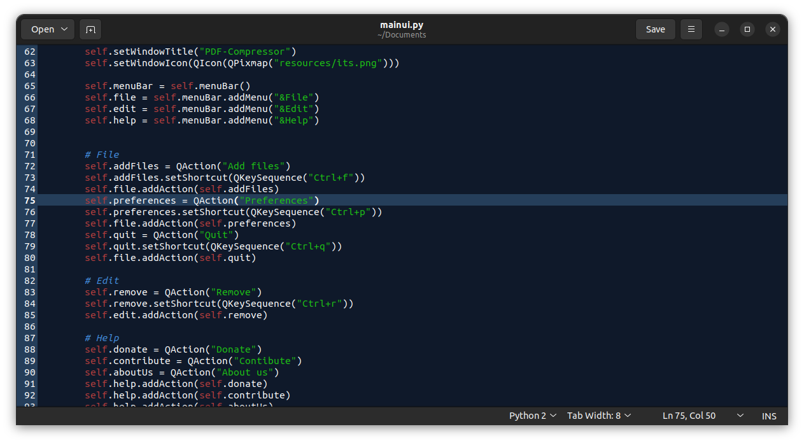Expand the Open button's recent files dropdown
Viewport: 804px width, 443px height.
click(x=63, y=29)
